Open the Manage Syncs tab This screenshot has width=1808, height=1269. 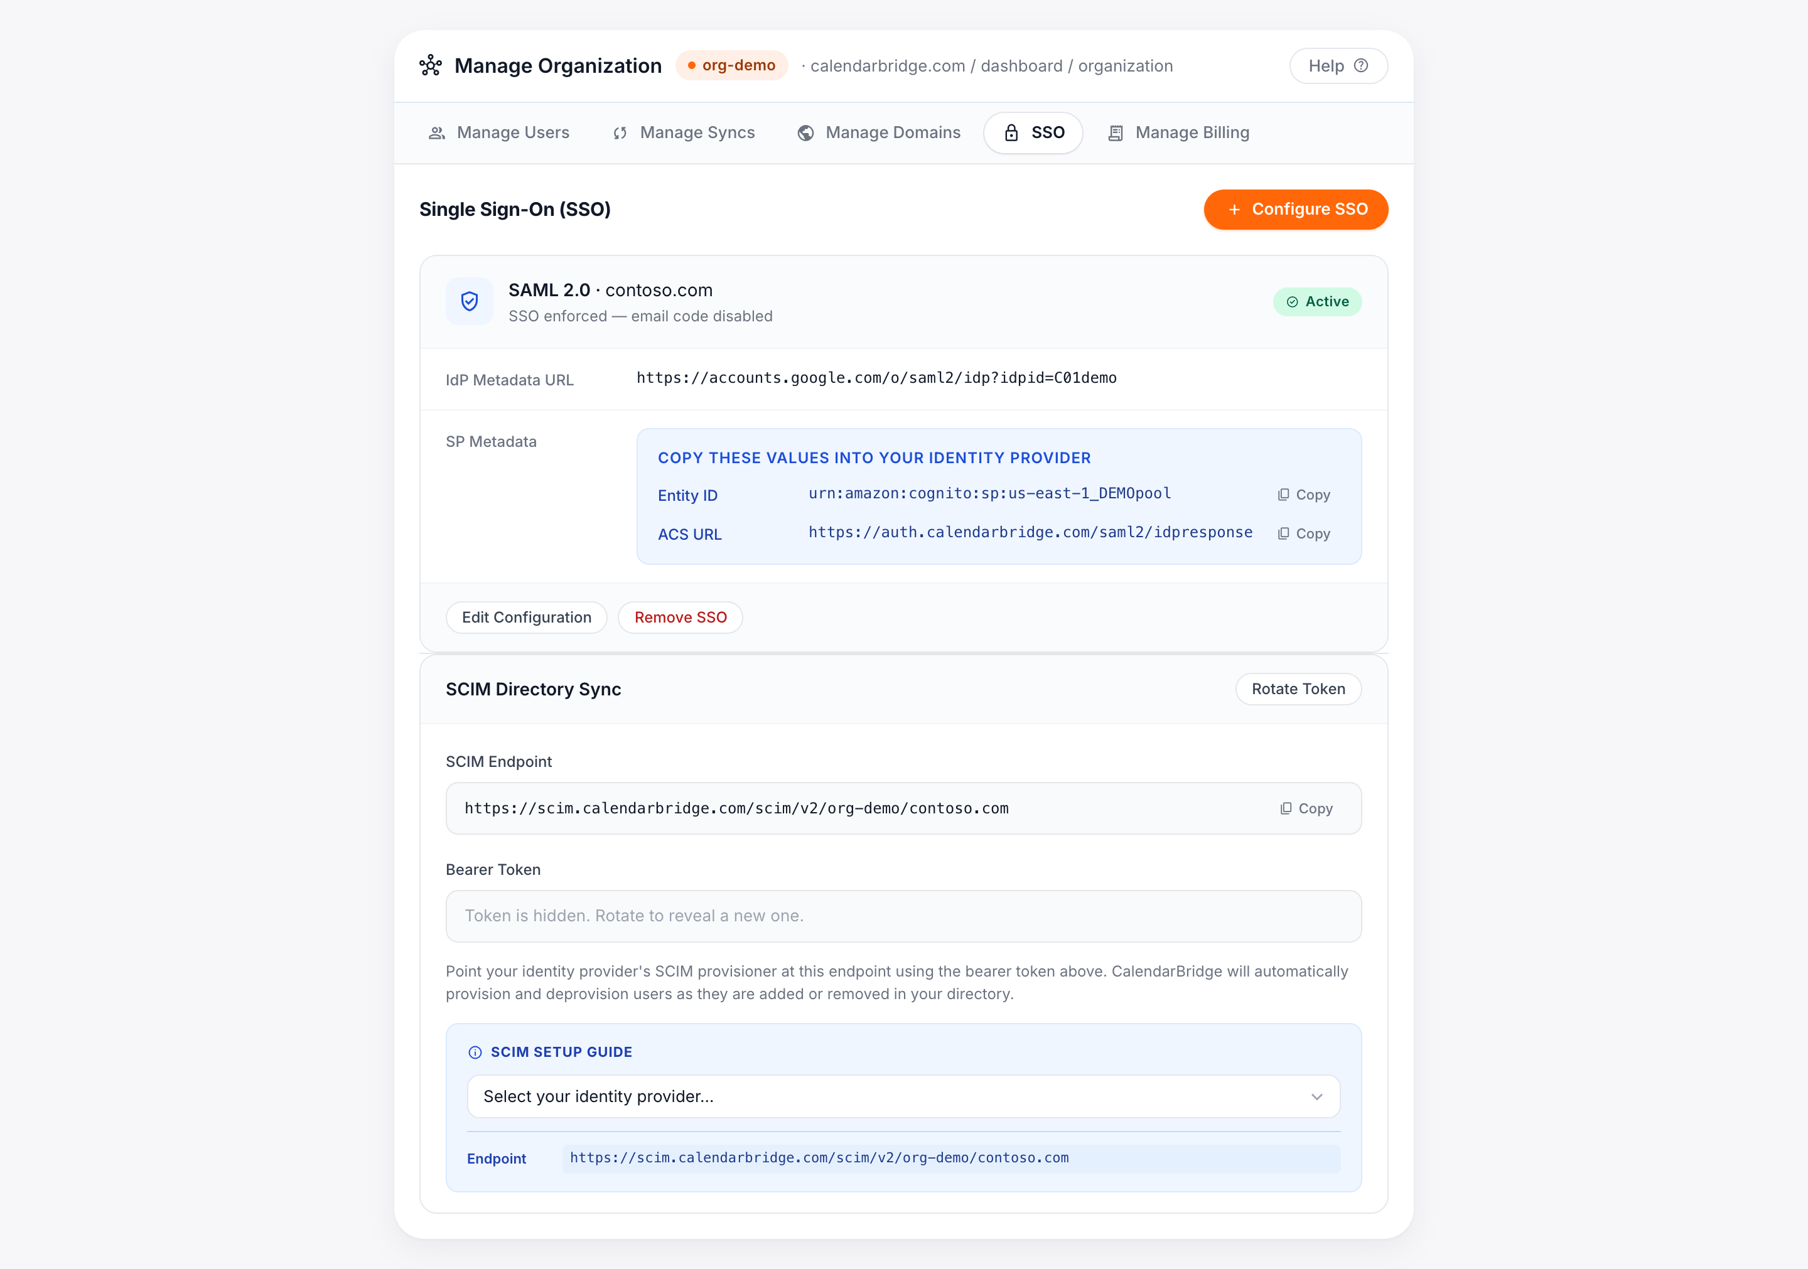click(684, 132)
